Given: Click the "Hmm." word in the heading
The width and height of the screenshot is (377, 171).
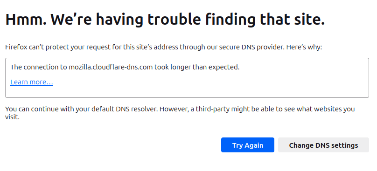Looking at the screenshot, I should [x=26, y=19].
